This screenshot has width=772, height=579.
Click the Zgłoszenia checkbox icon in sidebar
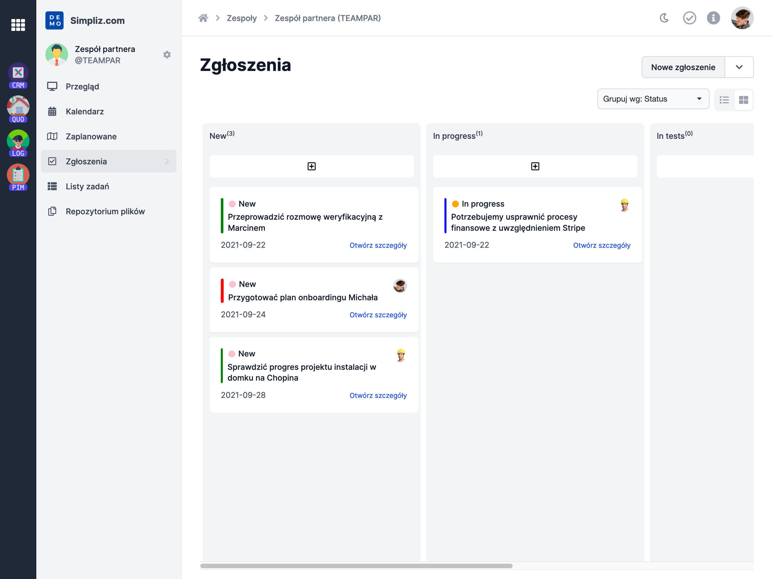(x=52, y=161)
